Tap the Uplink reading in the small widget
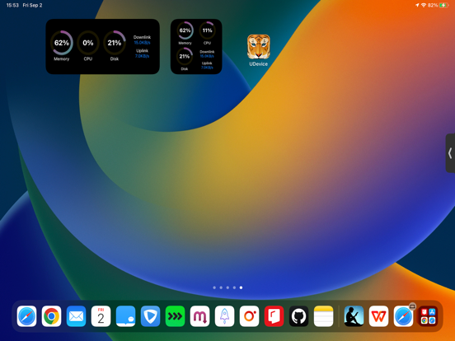Screen dimensions: 455x341 point(207,66)
